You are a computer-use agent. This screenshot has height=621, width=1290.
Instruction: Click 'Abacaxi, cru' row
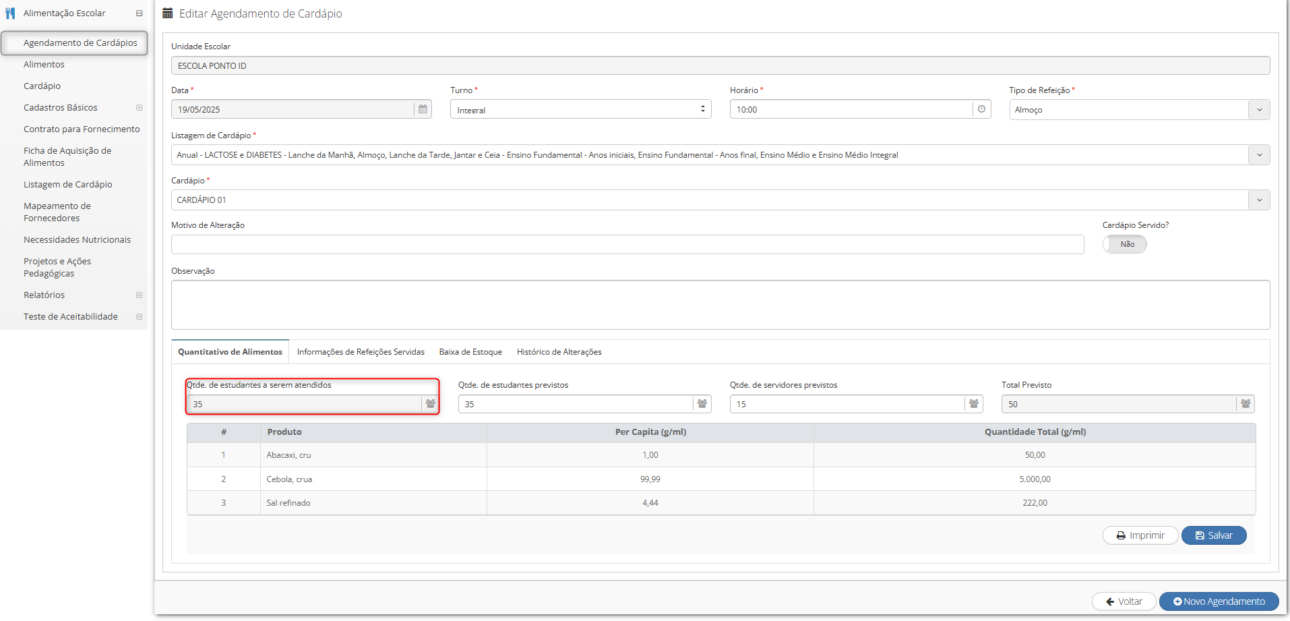[721, 455]
